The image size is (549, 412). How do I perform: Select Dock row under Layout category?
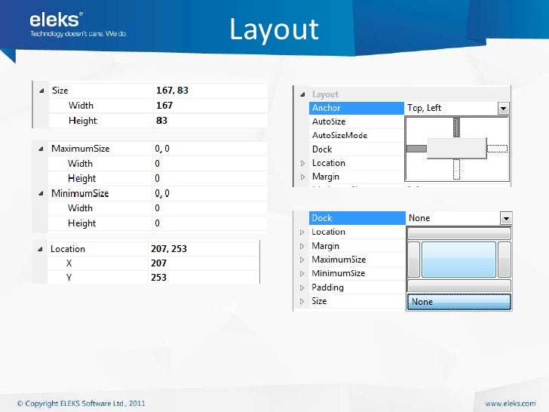tap(357, 149)
